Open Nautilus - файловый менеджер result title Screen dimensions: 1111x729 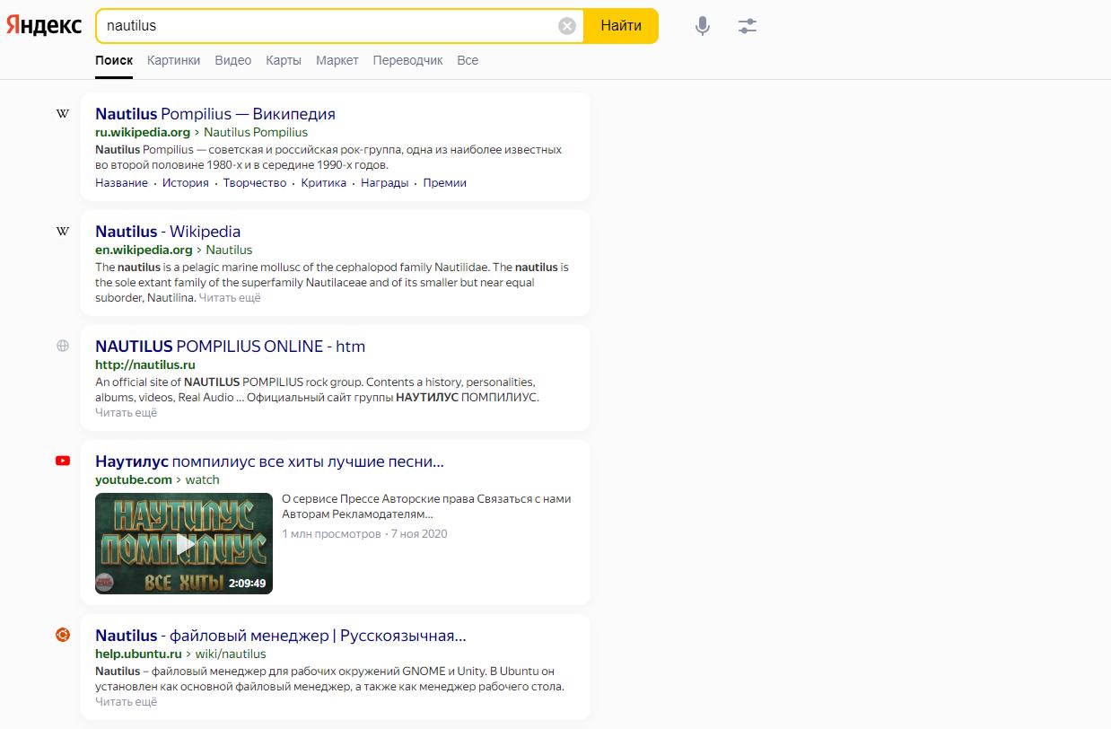pos(281,636)
